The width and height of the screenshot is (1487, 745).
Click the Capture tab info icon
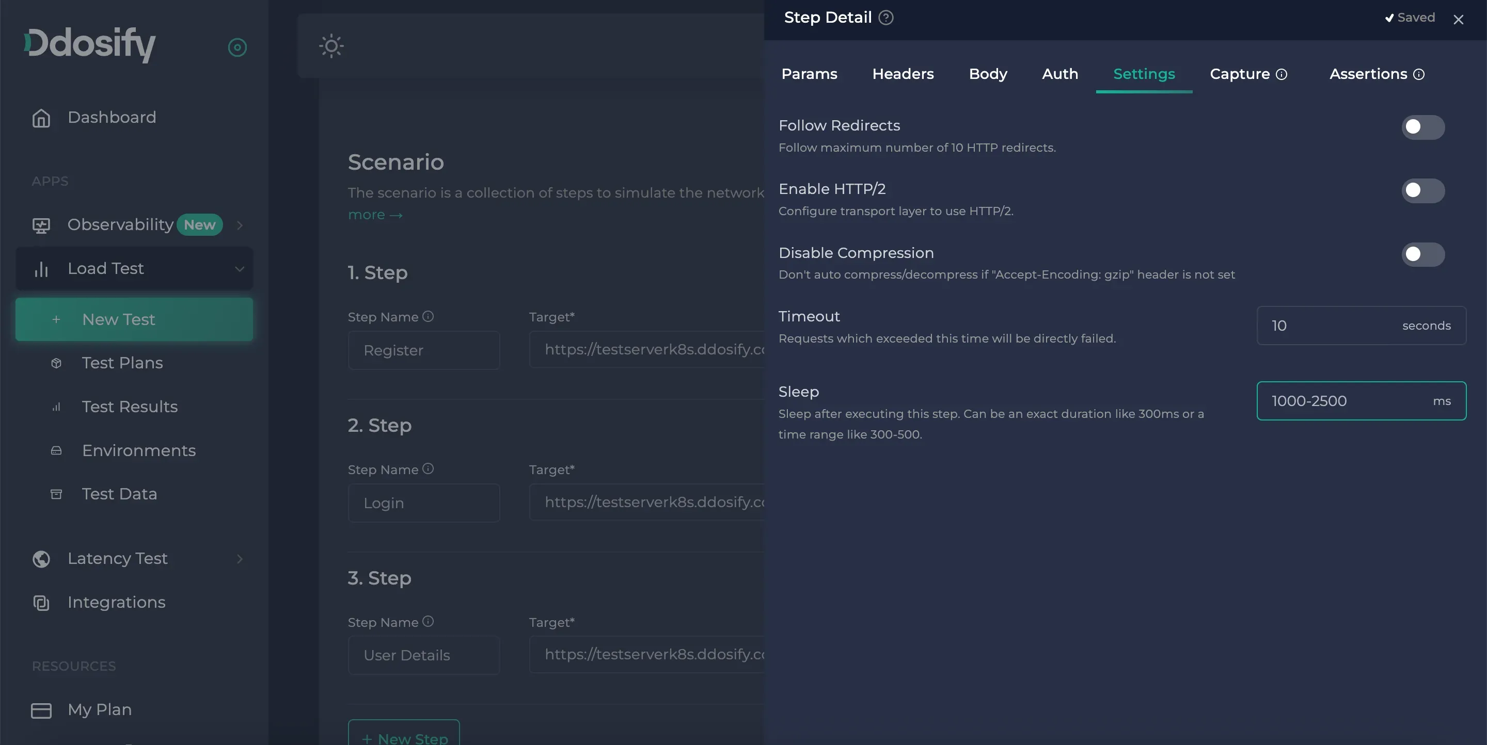point(1282,74)
